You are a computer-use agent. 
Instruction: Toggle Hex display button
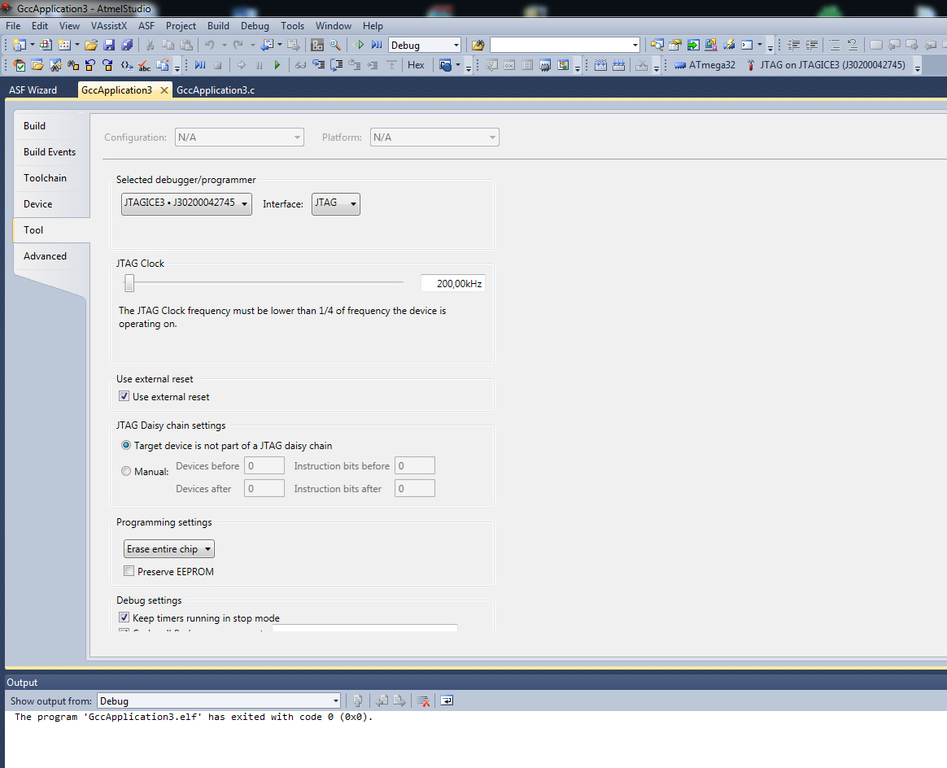[x=416, y=65]
